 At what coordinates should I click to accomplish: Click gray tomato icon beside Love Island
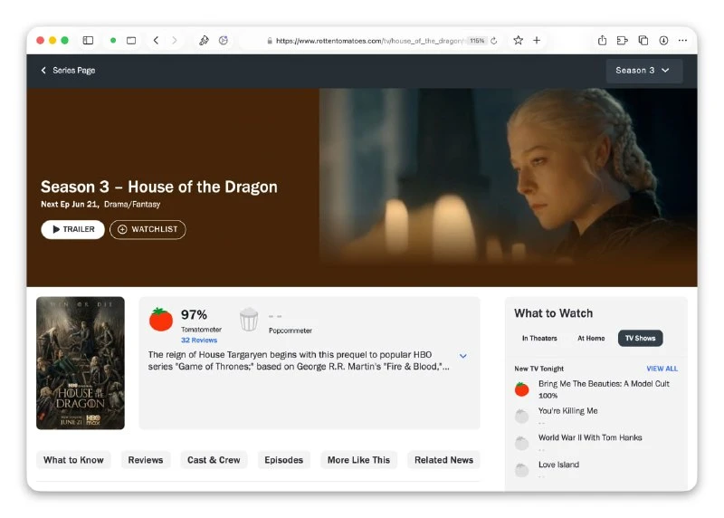(x=522, y=470)
